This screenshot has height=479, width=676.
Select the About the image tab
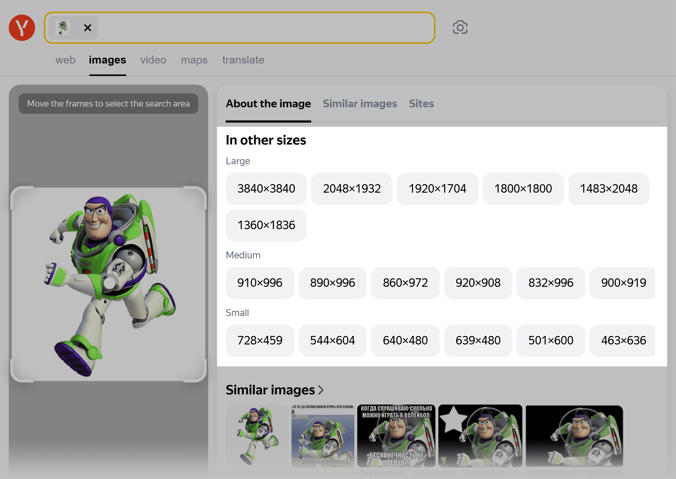coord(268,103)
